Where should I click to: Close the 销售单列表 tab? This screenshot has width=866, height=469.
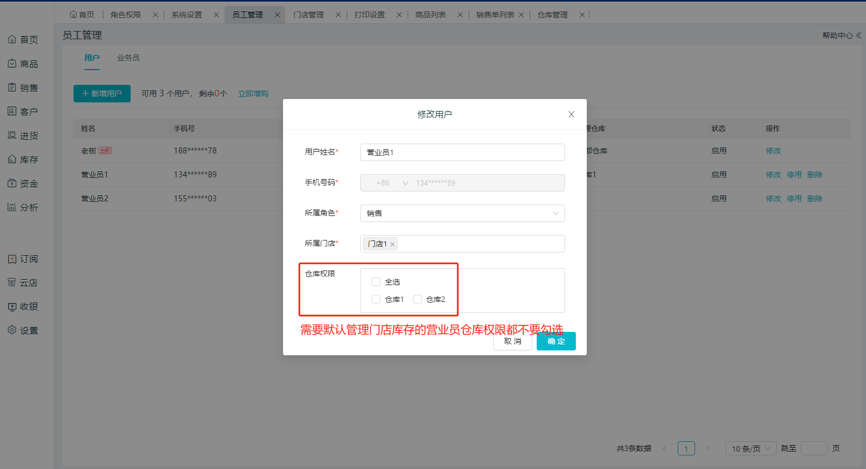tap(521, 15)
